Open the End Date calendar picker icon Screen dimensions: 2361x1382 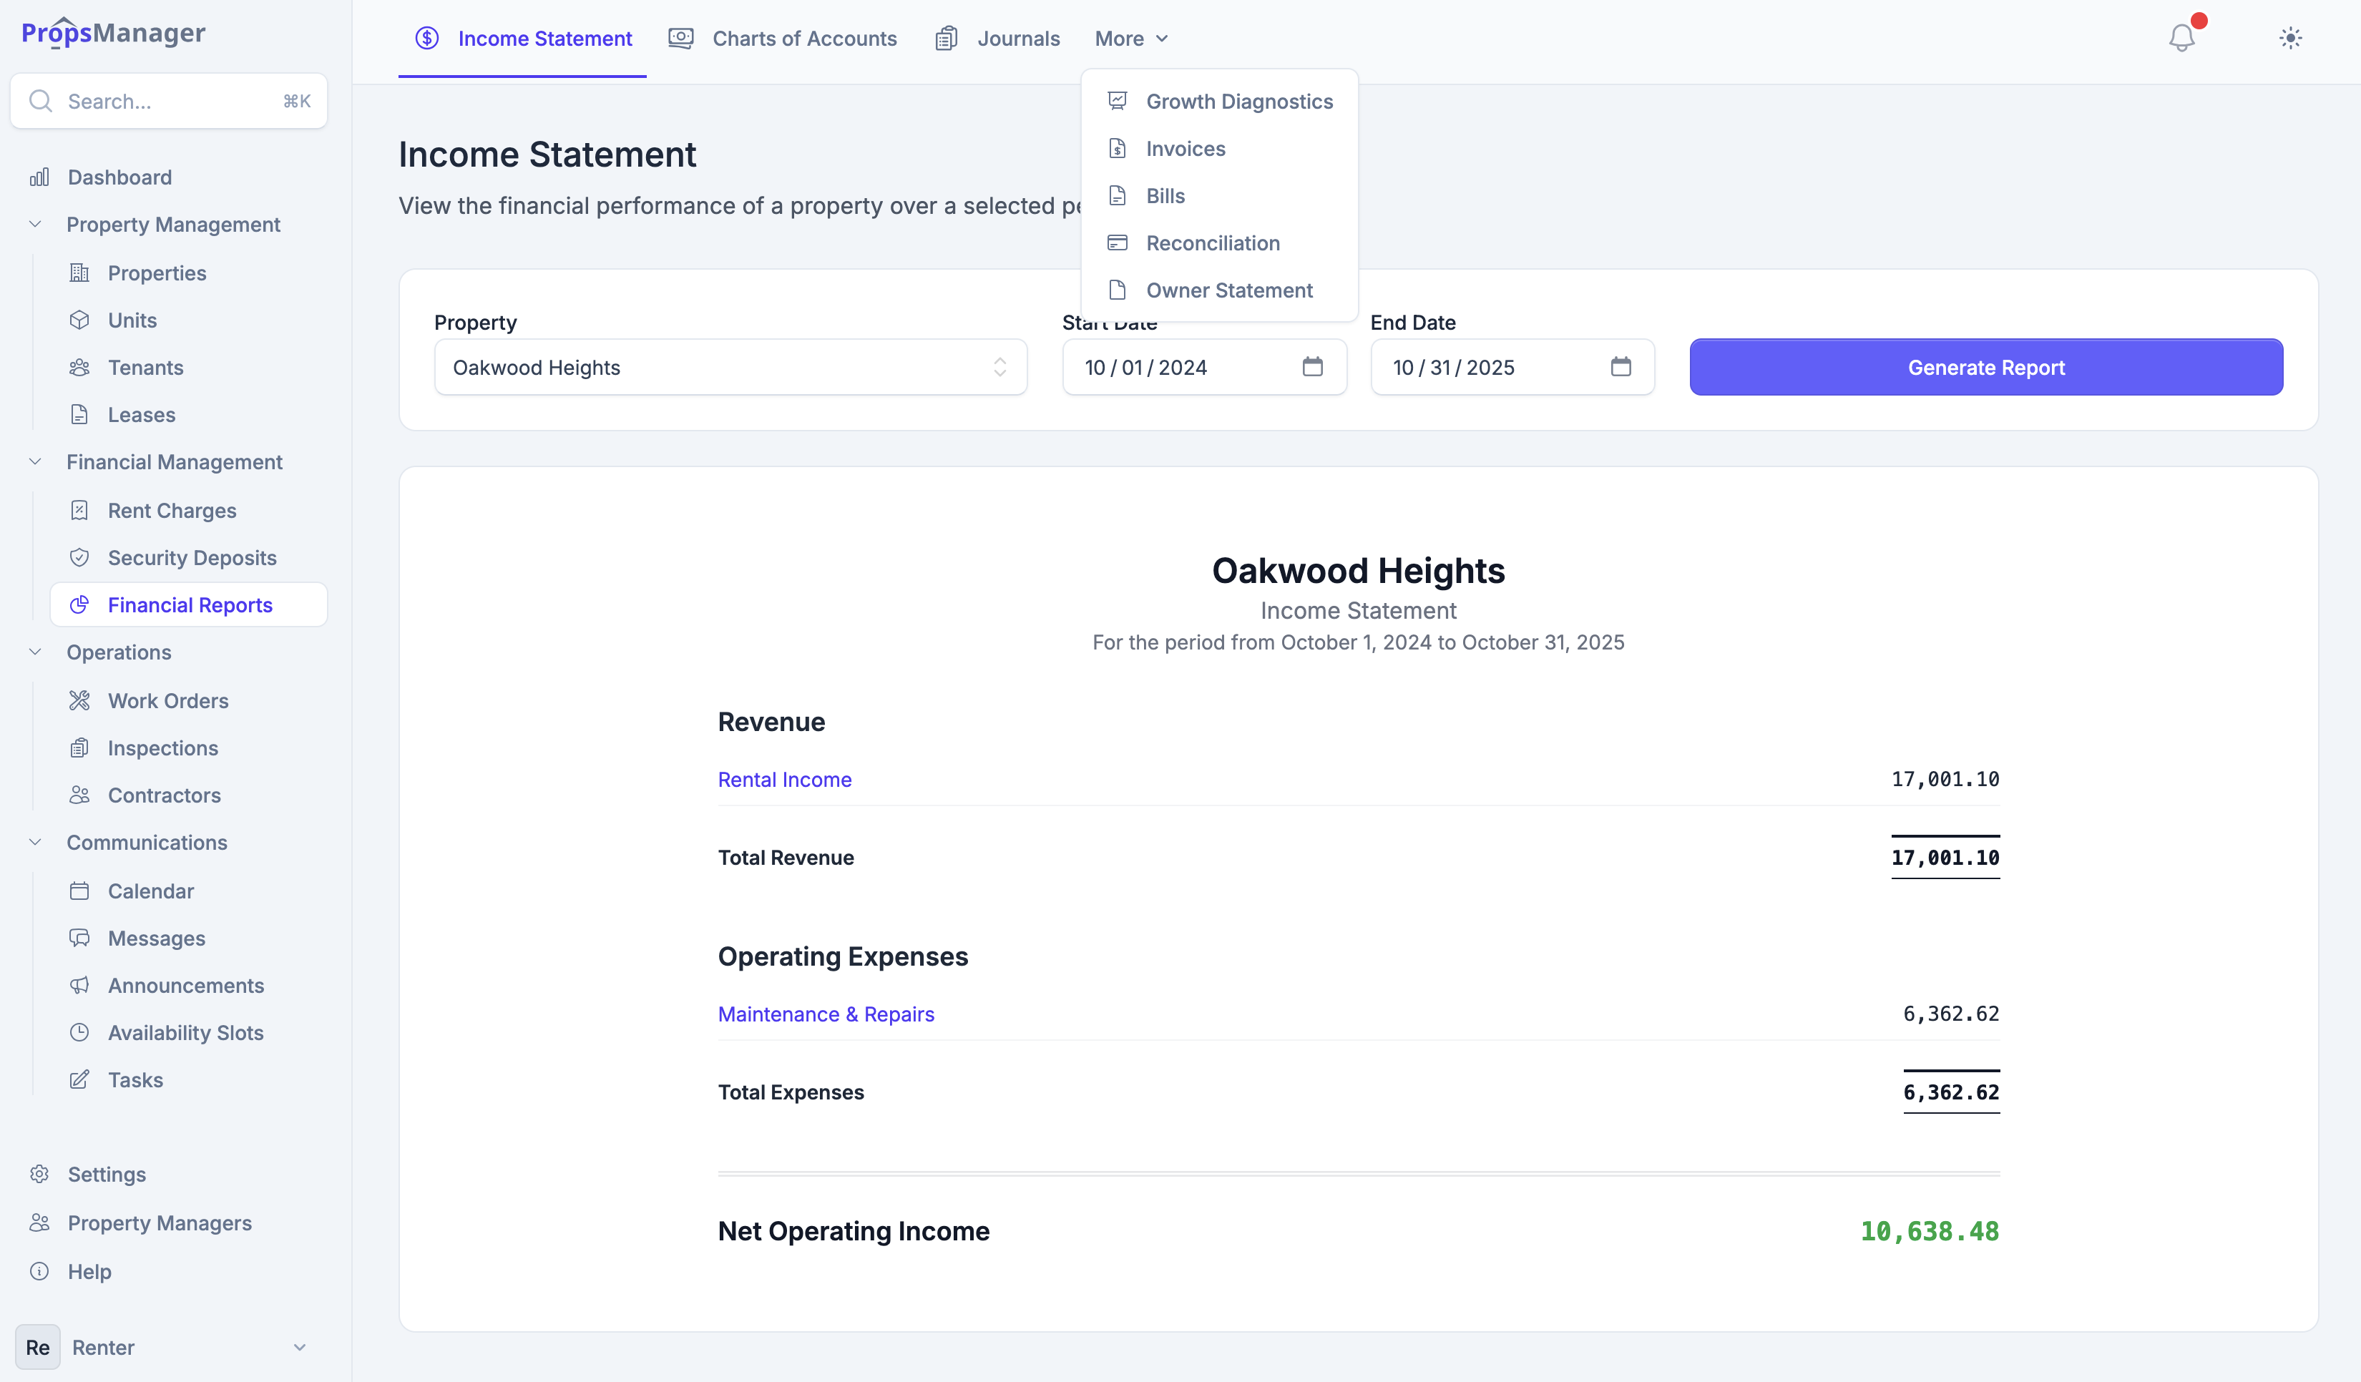point(1620,366)
